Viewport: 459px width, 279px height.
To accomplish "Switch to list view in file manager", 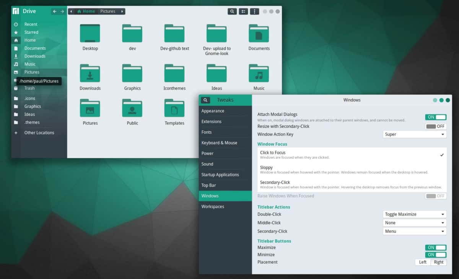I will pyautogui.click(x=243, y=11).
